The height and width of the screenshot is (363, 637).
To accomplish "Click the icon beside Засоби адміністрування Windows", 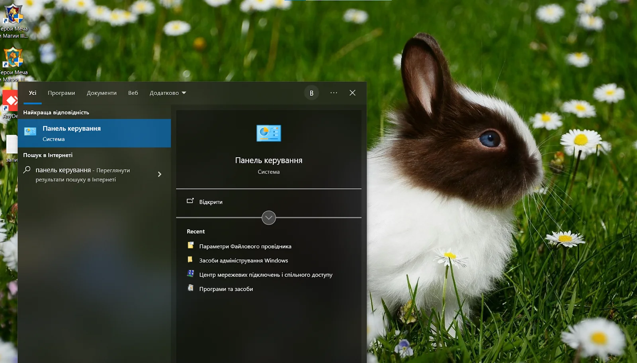I will pyautogui.click(x=190, y=260).
